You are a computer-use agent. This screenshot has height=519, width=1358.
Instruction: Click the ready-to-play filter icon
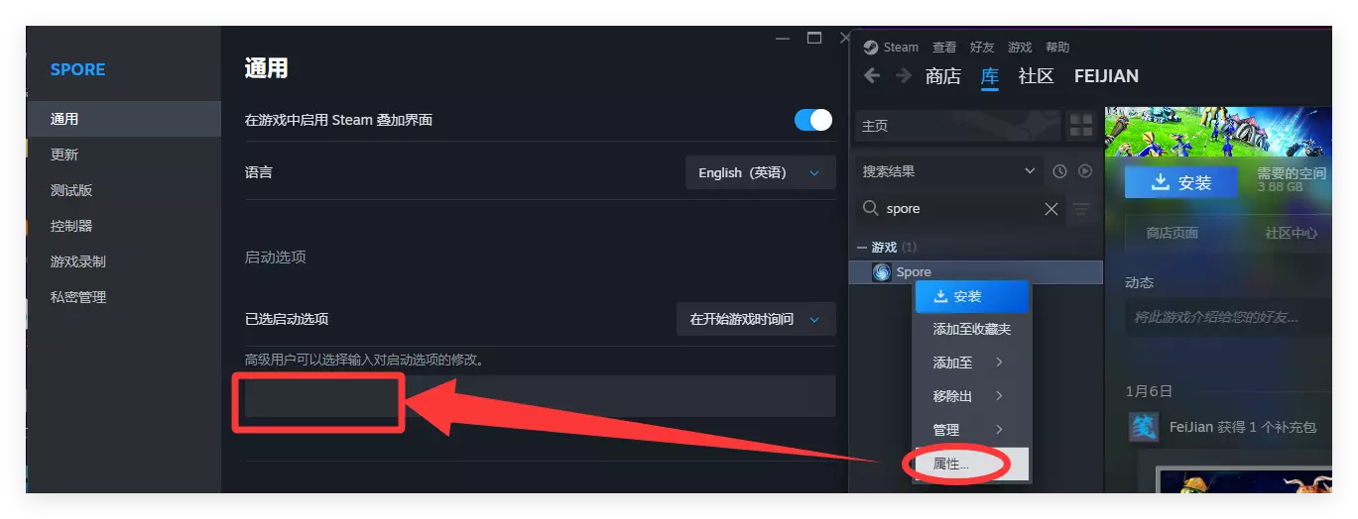point(1085,171)
